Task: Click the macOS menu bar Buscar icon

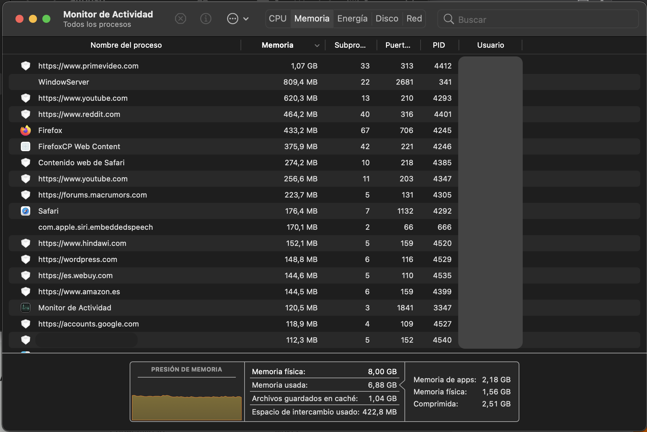Action: click(448, 19)
